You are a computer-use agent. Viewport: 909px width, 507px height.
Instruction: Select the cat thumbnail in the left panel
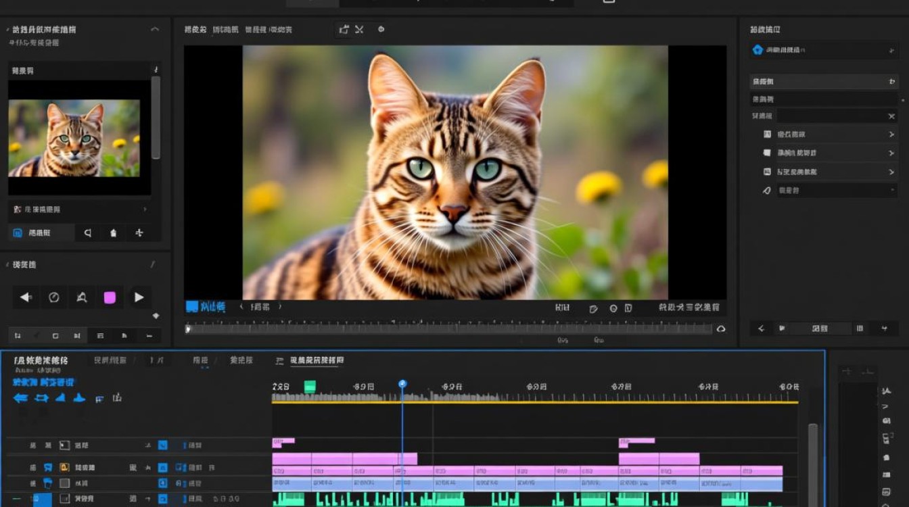pos(74,139)
